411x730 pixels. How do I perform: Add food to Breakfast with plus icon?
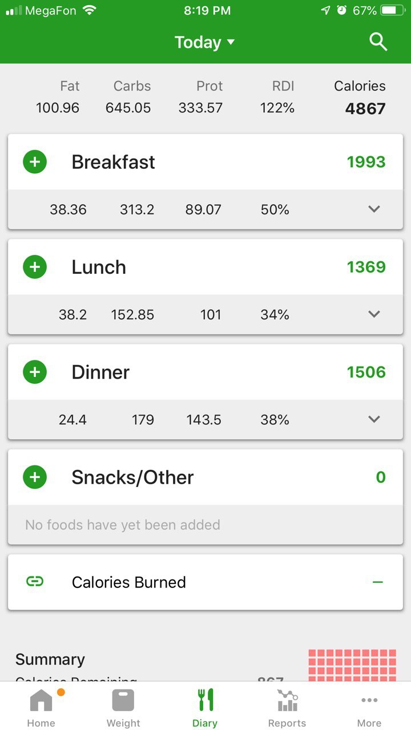tap(35, 162)
